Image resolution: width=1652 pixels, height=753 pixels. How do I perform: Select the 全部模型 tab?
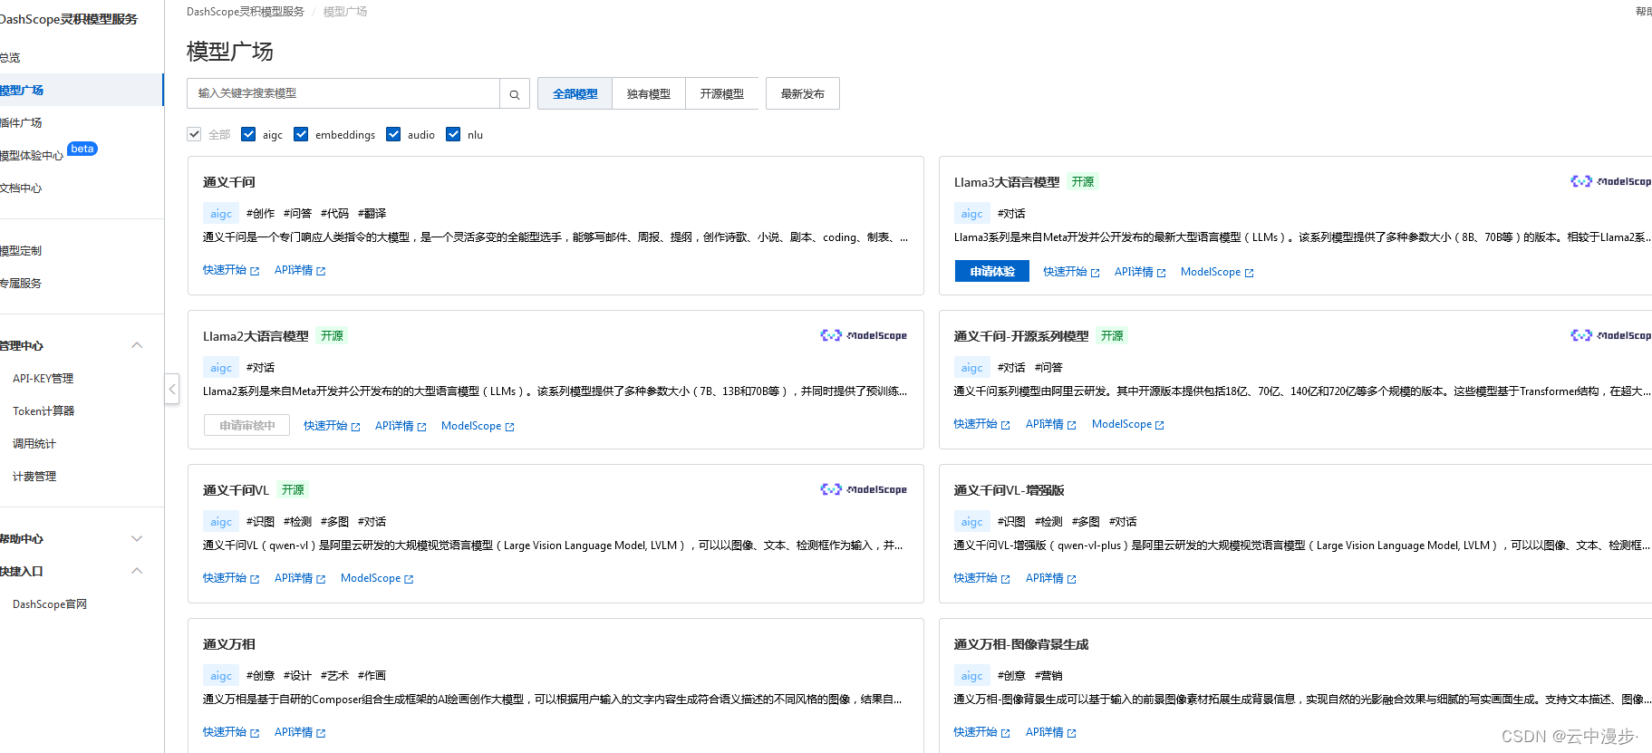(x=575, y=93)
